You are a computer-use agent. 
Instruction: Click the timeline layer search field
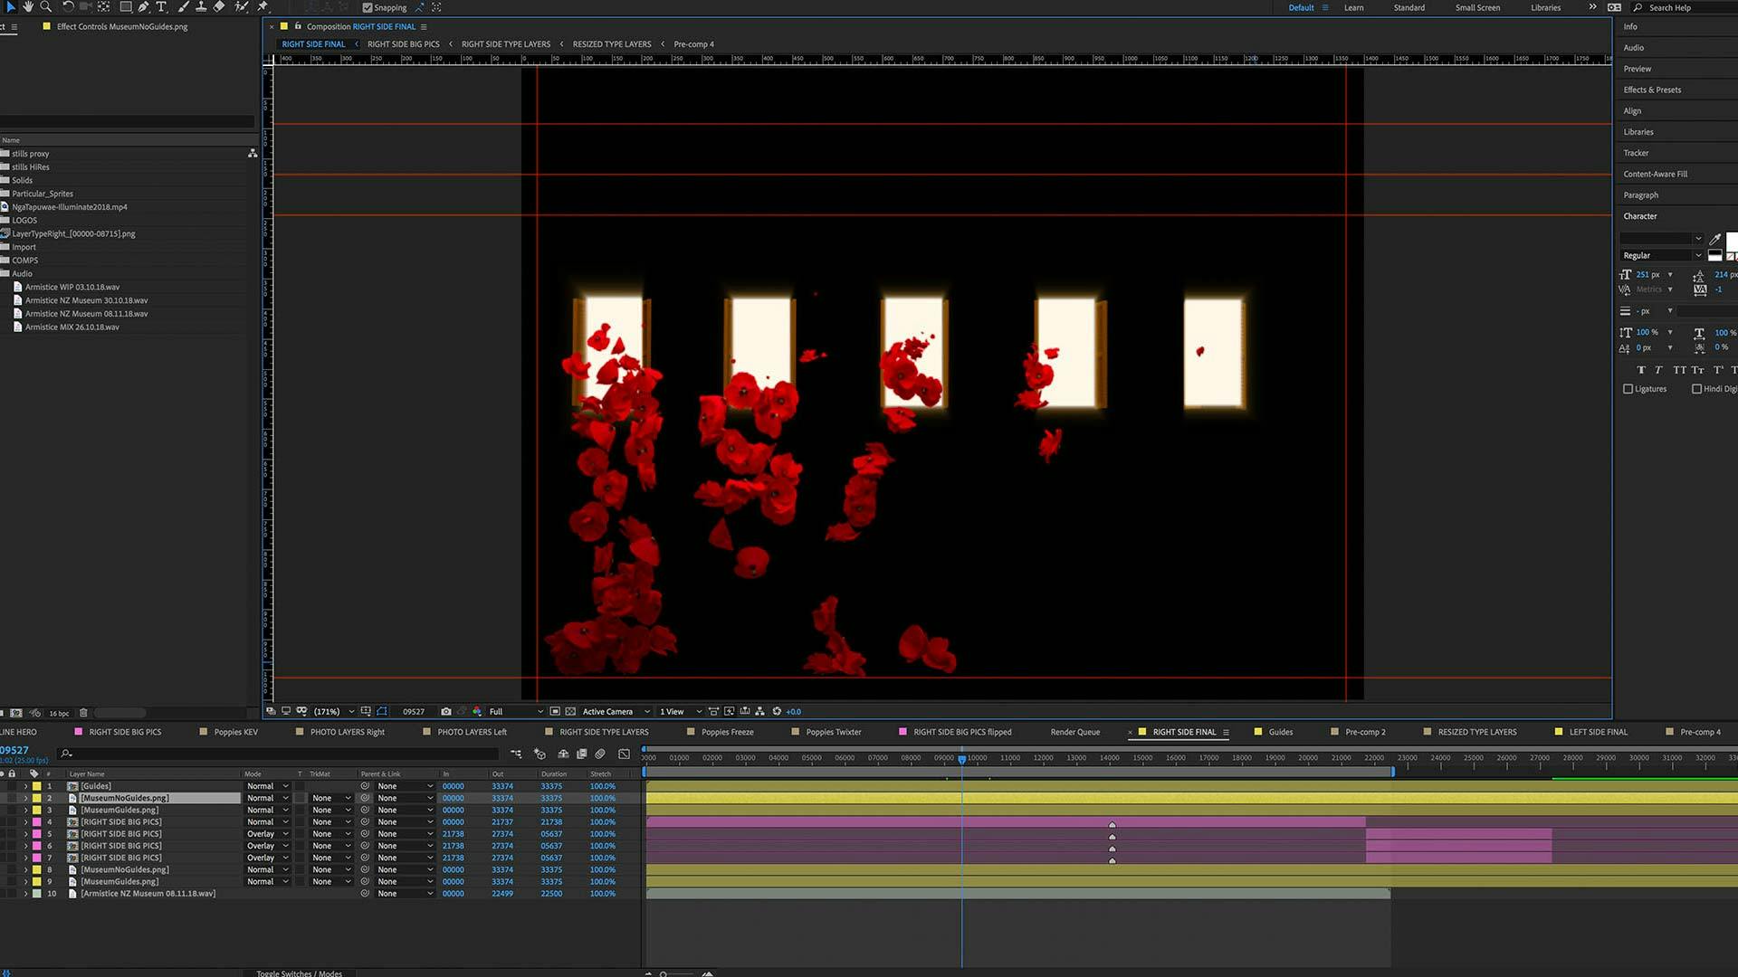279,754
